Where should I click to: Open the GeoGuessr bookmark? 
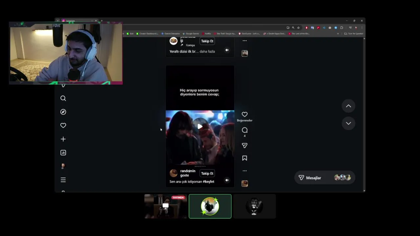point(249,33)
